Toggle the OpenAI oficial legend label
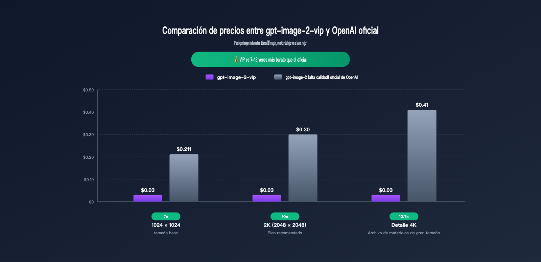The image size is (541, 262). click(x=322, y=77)
